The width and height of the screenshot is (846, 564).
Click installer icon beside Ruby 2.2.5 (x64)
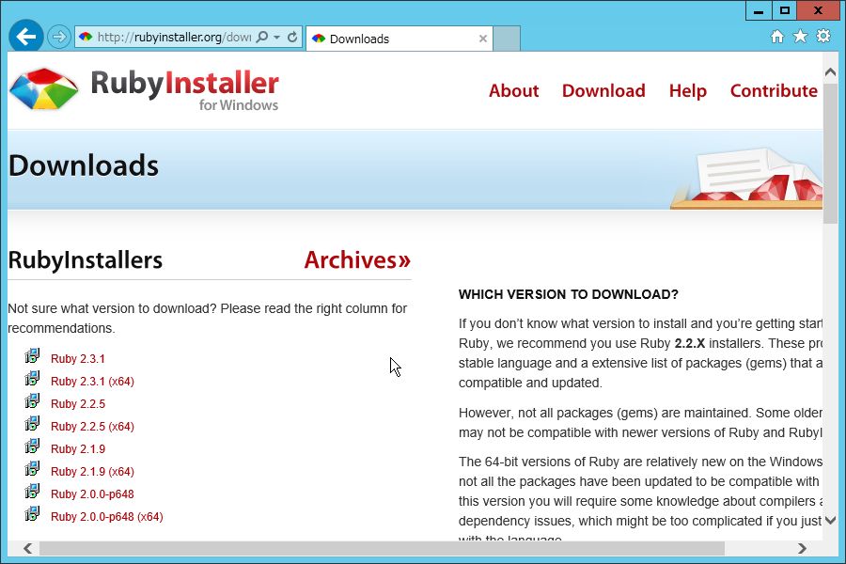pos(32,424)
